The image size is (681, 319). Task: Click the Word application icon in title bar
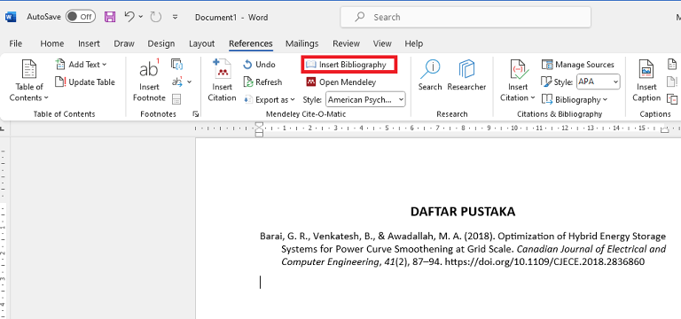[11, 18]
